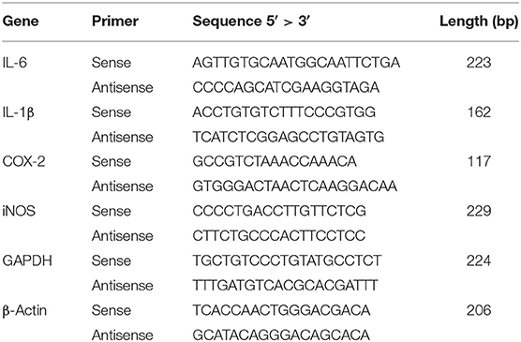Select the IL-6 antisense sequence CCCCAGCATCGAAGGTAGA

pos(286,87)
